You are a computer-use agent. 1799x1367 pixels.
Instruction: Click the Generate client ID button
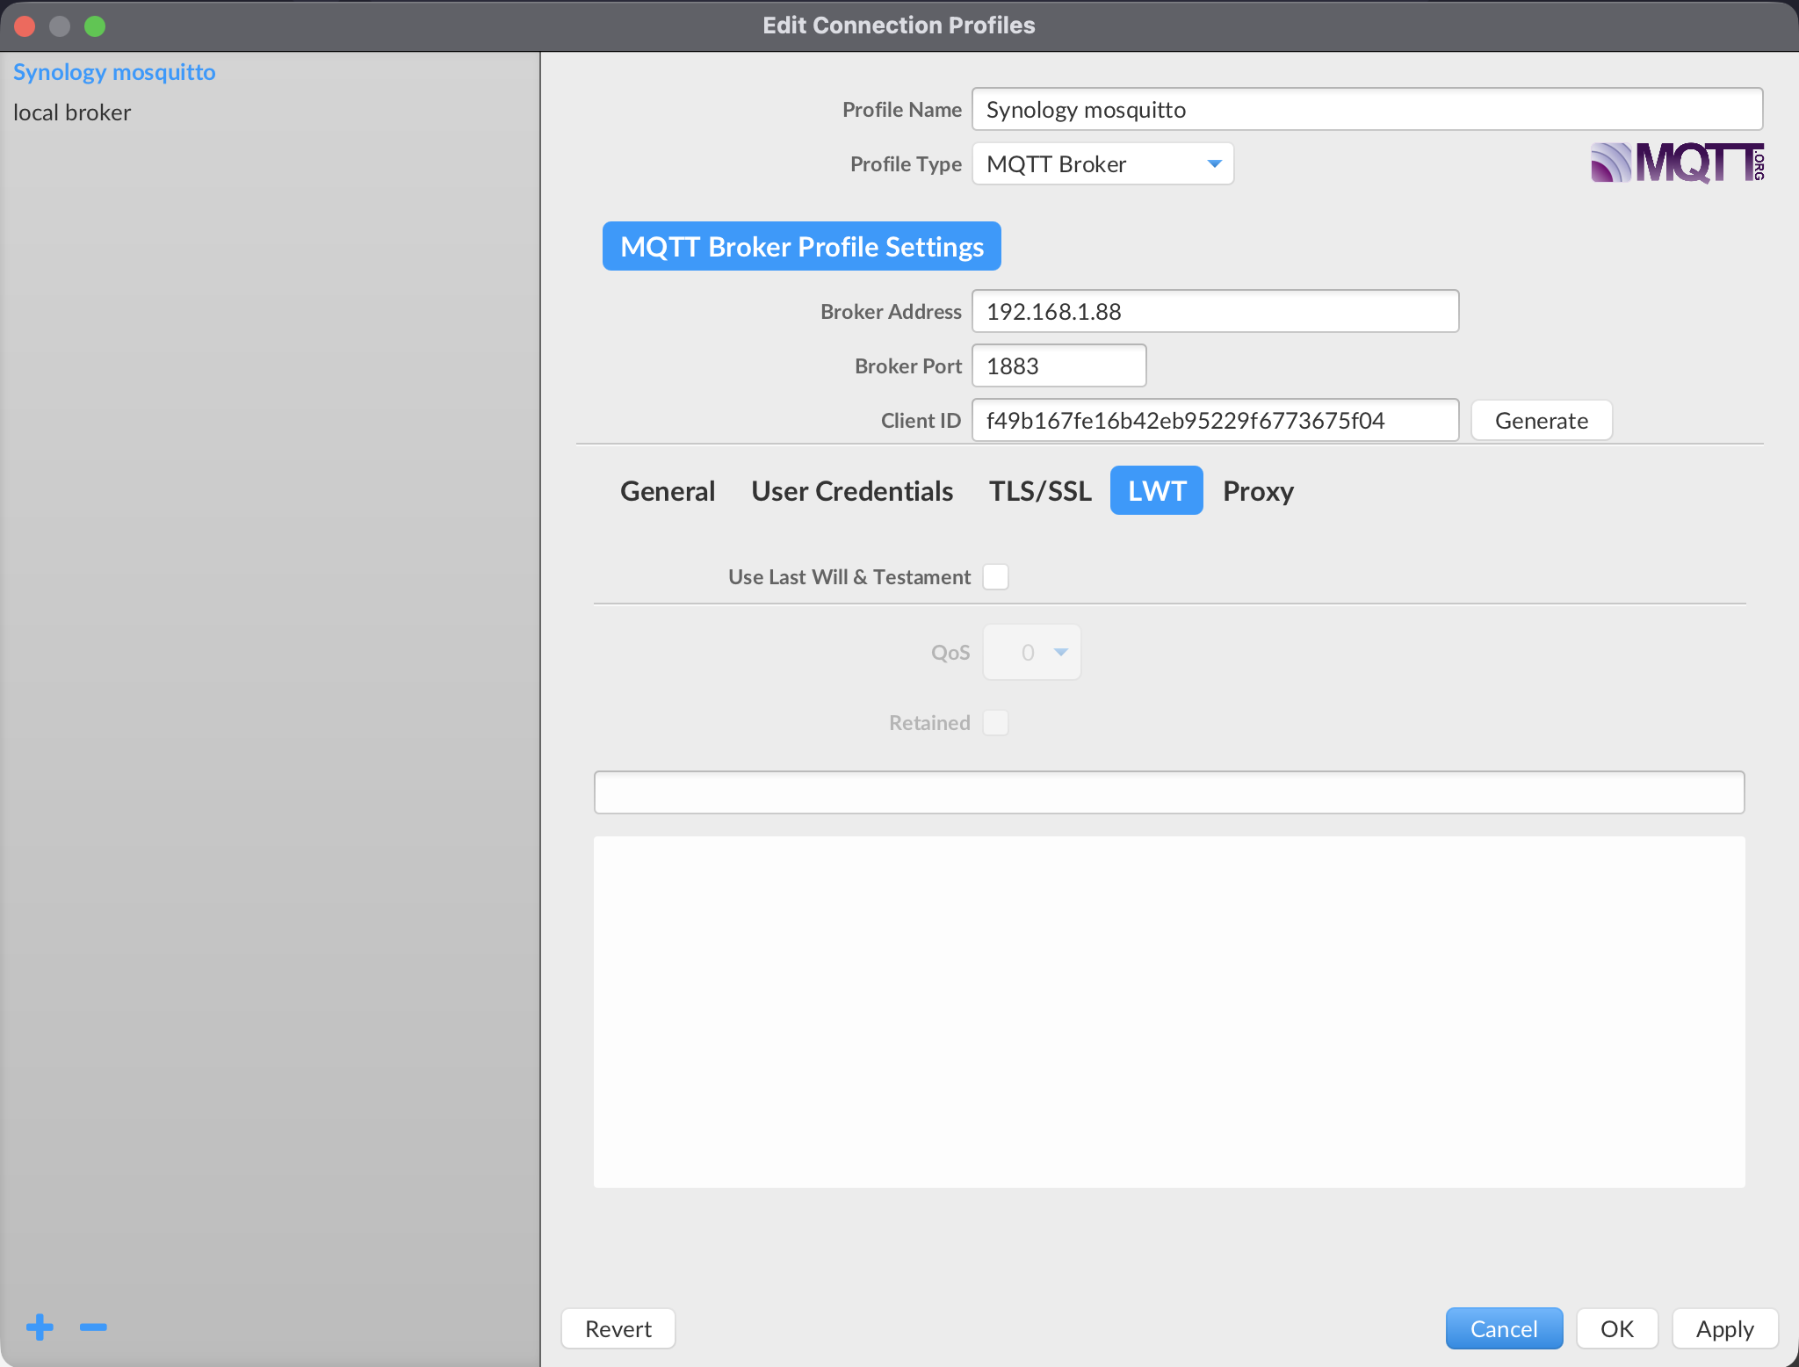(x=1542, y=421)
